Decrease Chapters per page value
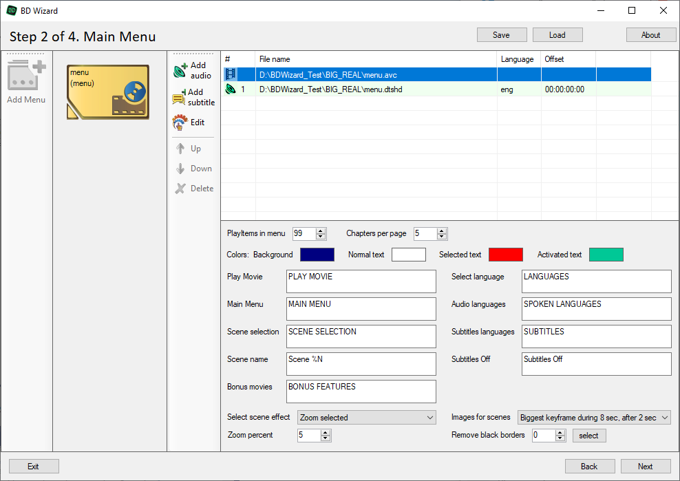Viewport: 680px width, 481px height. tap(442, 237)
